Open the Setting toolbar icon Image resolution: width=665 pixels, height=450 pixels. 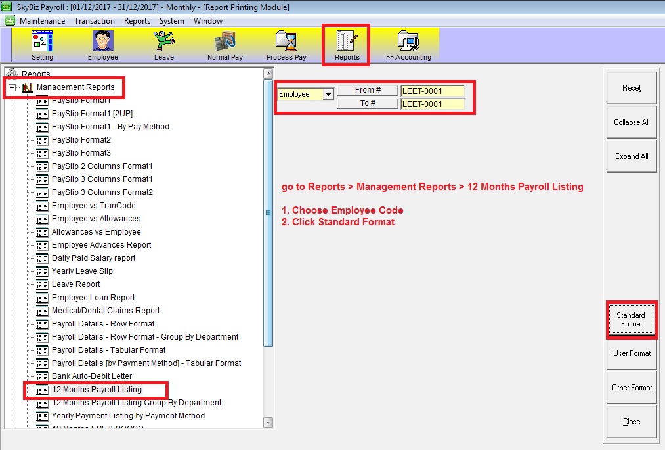[x=43, y=43]
